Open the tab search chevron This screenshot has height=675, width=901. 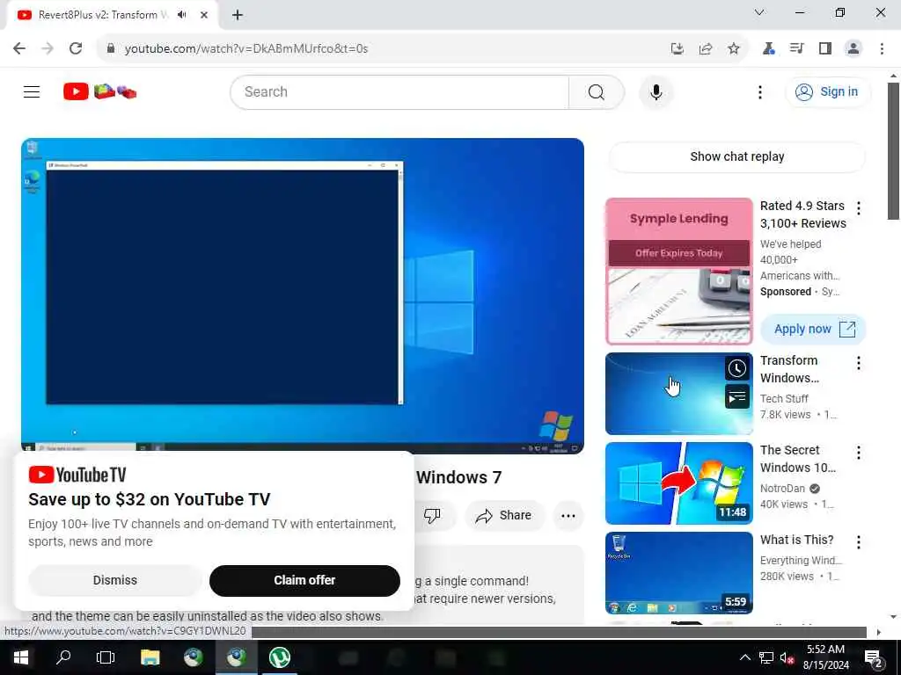coord(759,12)
